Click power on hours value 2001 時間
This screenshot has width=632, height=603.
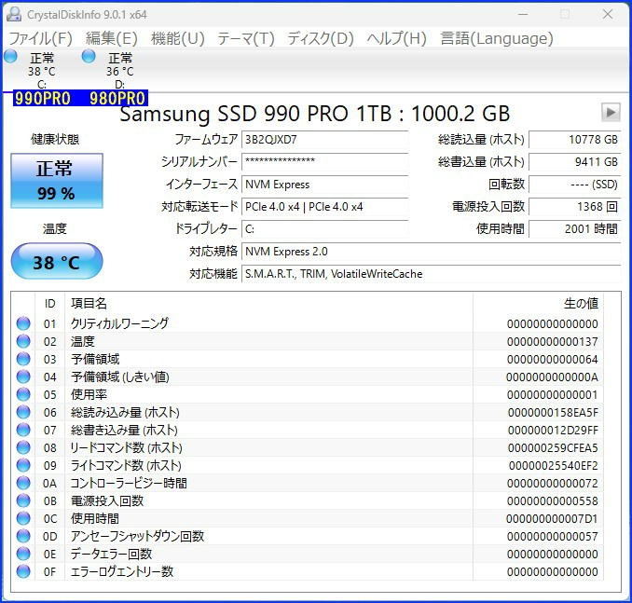pyautogui.click(x=575, y=229)
